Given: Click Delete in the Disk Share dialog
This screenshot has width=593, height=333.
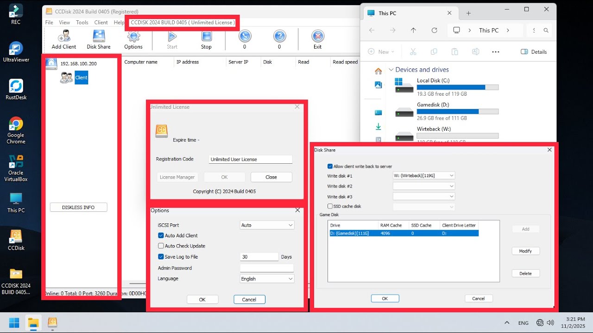Looking at the screenshot, I should (x=526, y=273).
